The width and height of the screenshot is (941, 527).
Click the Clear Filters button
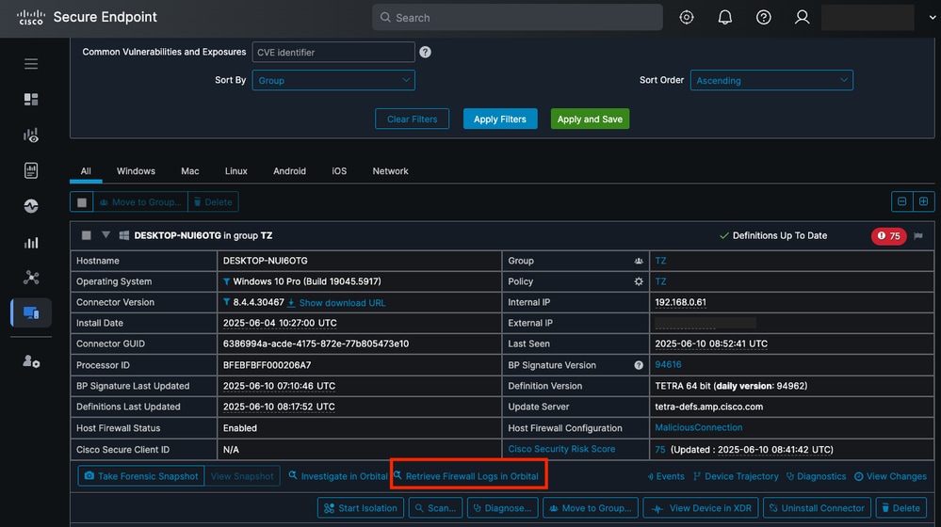(412, 119)
